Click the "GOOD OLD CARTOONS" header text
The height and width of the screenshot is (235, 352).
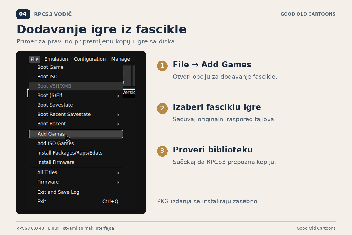click(x=308, y=14)
